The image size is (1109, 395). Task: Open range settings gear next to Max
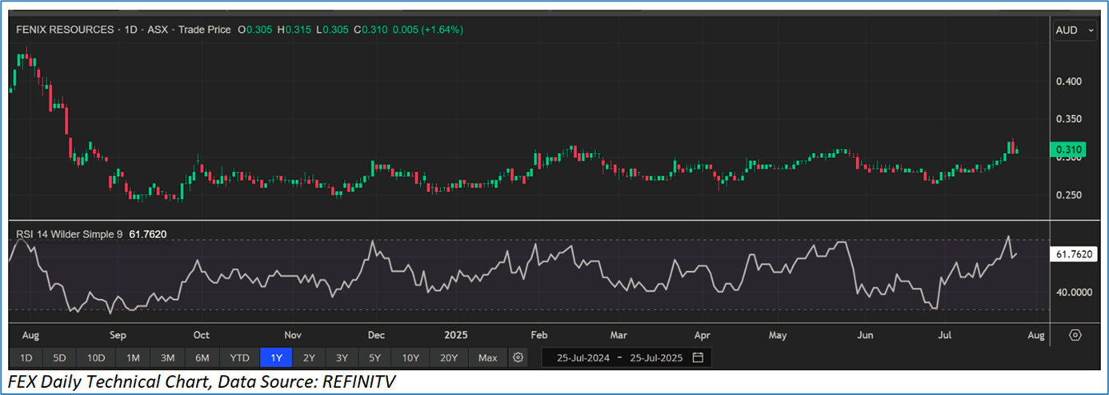point(518,357)
